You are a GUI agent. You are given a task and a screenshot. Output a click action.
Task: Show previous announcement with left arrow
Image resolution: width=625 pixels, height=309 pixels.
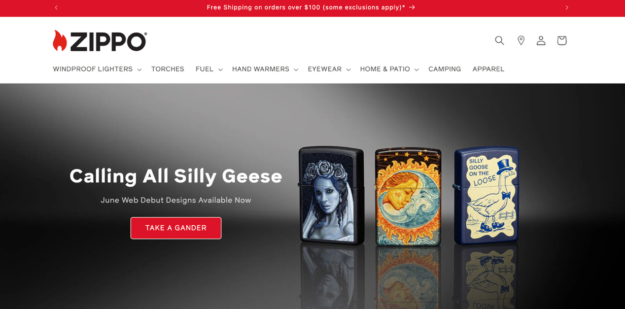pyautogui.click(x=56, y=7)
